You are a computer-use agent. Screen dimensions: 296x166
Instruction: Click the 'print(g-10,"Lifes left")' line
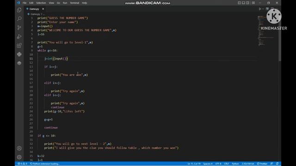pyautogui.click(x=64, y=112)
